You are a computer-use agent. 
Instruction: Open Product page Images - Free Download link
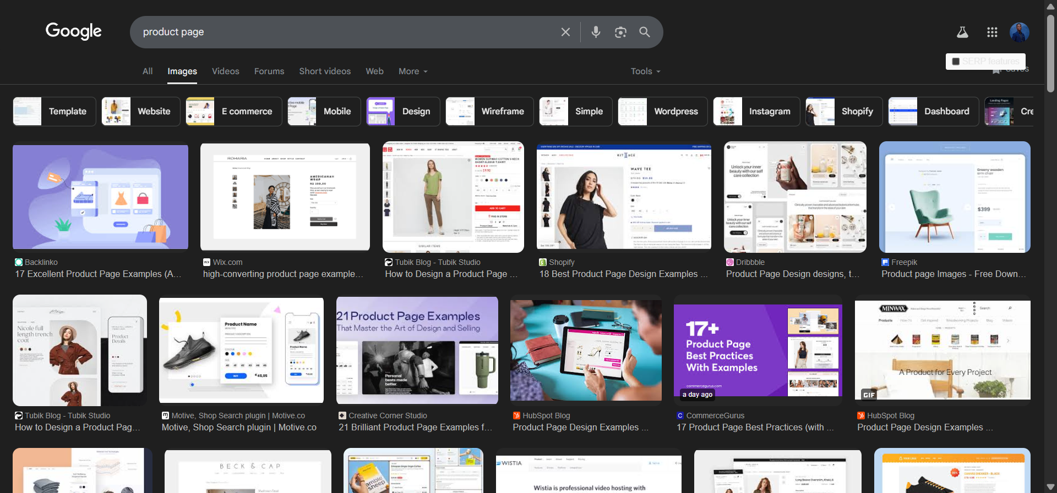954,274
